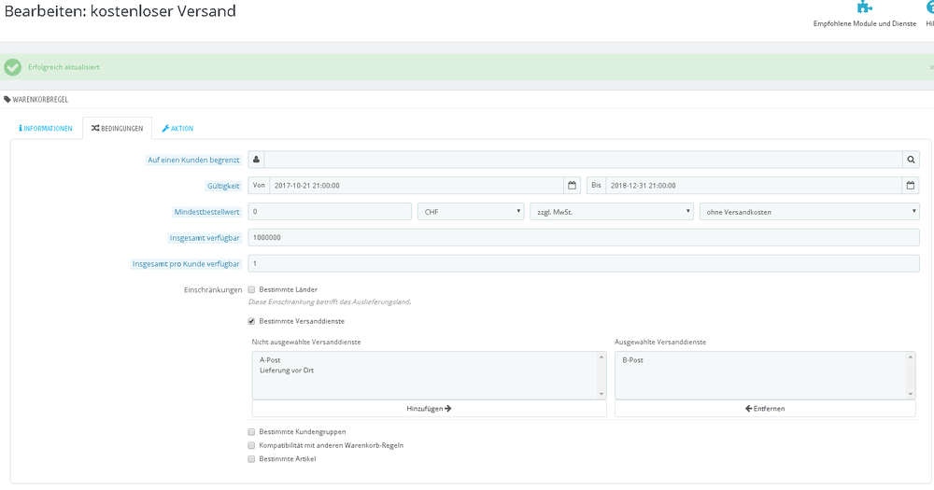This screenshot has width=934, height=490.
Task: Uncheck the Bestimmte Versanddienste checkbox
Action: point(251,321)
